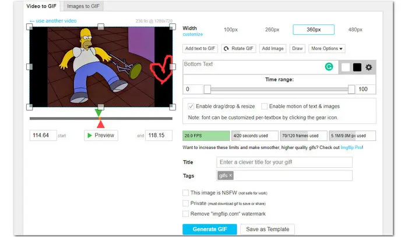The image size is (408, 237).
Task: Open the text settings gear icon
Action: click(x=368, y=68)
